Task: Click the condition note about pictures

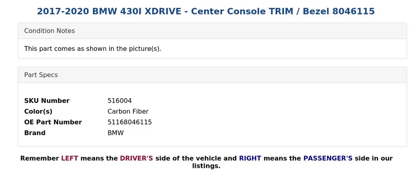Action: tap(93, 49)
